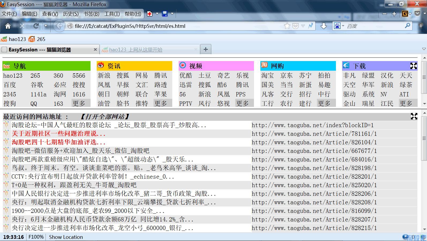Screen dimensions: 427x241
Task: Click the blue floppy save session icon
Action: point(165,14)
